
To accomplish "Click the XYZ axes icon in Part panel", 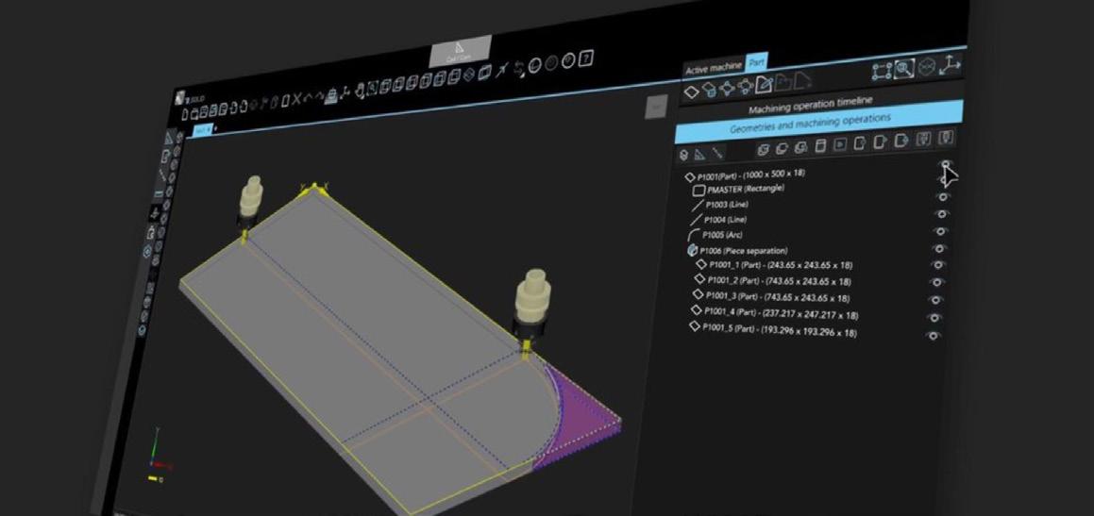I will (x=951, y=65).
